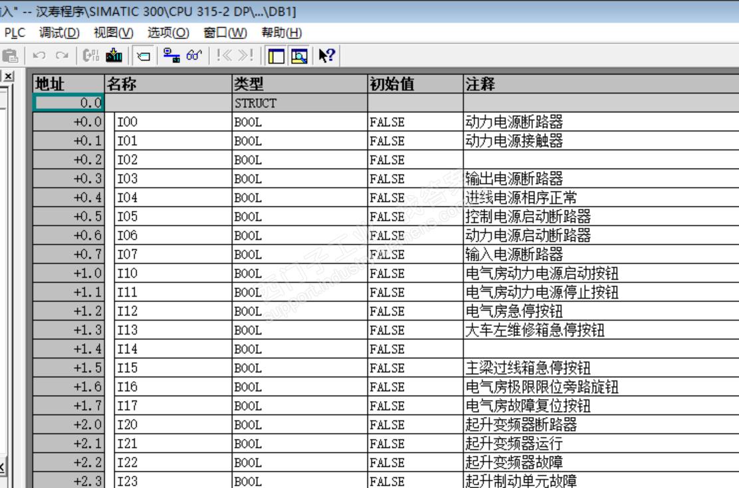Screen dimensions: 739x488
Task: Click the Undo arrow icon
Action: coord(39,56)
